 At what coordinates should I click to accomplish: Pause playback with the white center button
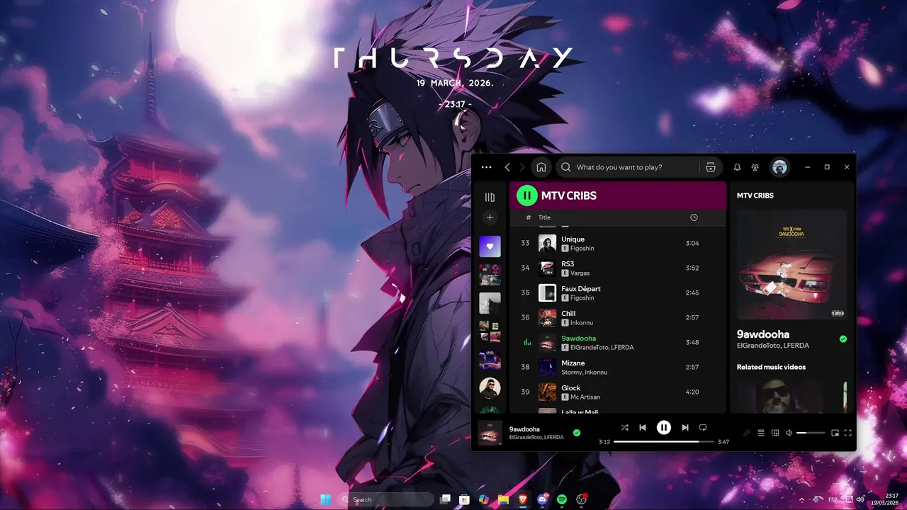(x=663, y=427)
